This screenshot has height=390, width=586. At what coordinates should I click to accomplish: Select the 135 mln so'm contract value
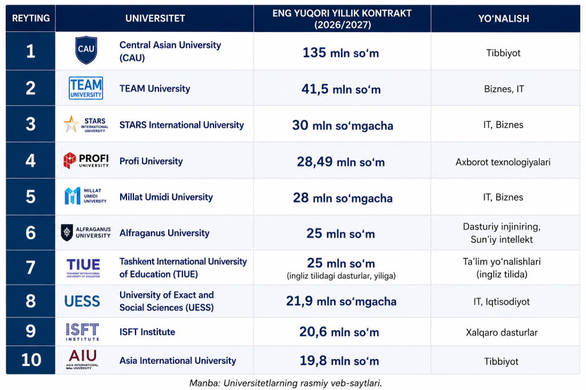tap(341, 53)
